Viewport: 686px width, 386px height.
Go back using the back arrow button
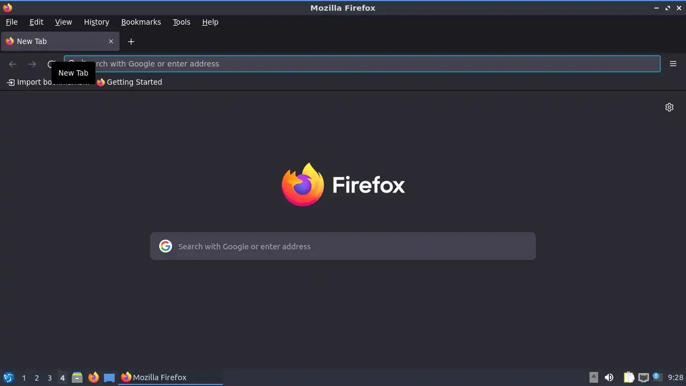[x=13, y=64]
